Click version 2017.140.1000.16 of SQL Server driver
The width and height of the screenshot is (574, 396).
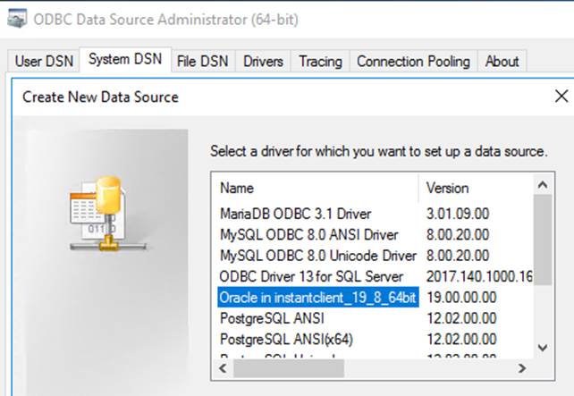coord(479,276)
